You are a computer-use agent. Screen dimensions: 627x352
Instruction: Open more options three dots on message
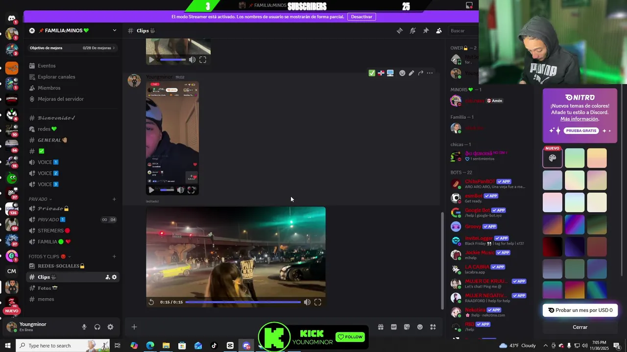tap(430, 73)
